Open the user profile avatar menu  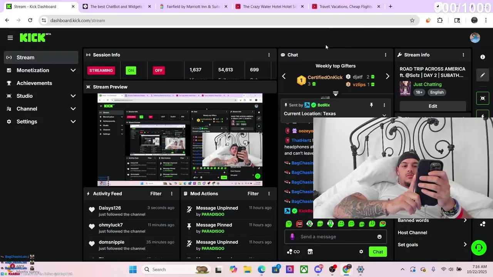[475, 37]
